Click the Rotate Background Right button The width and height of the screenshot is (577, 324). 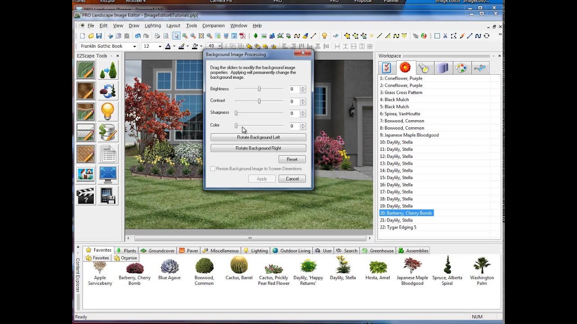(x=258, y=148)
